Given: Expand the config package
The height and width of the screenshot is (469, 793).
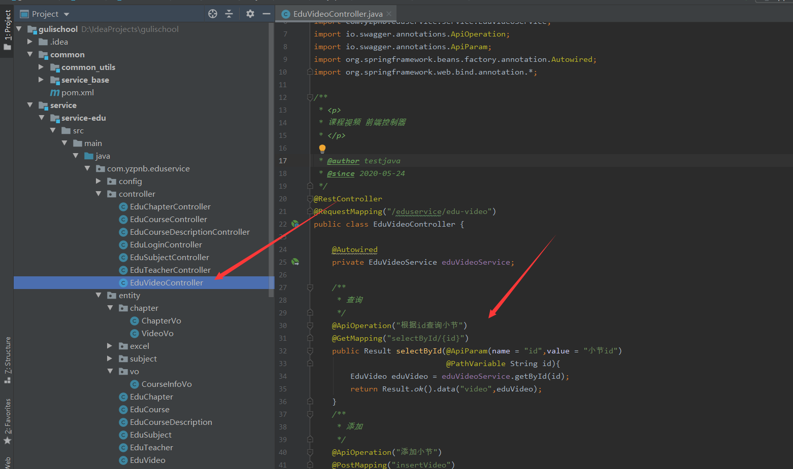Looking at the screenshot, I should pos(98,181).
